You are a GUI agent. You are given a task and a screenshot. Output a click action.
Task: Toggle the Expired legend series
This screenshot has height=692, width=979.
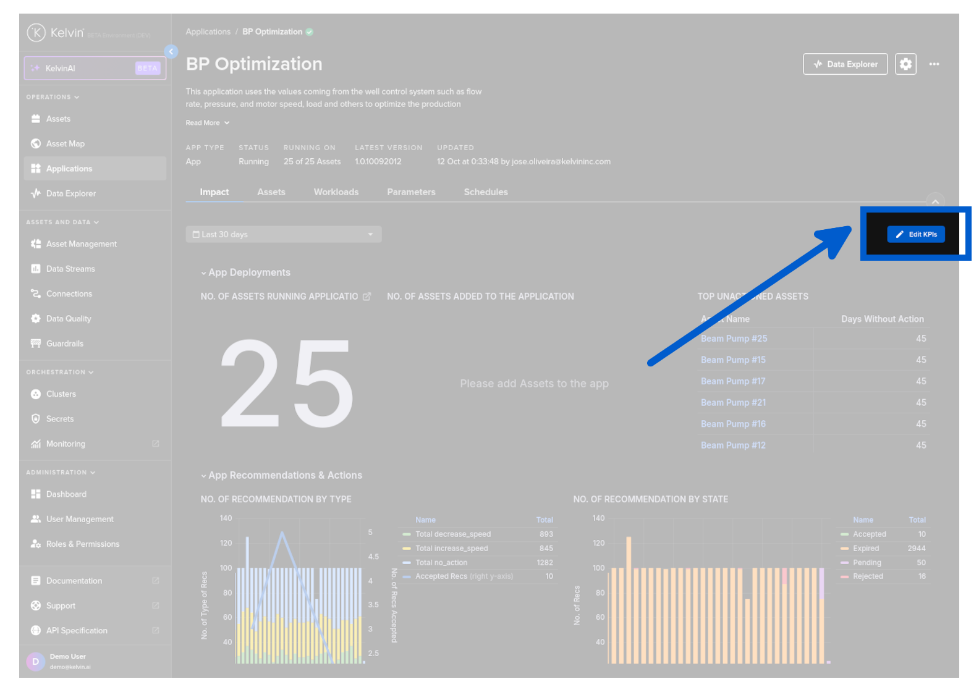(x=865, y=549)
